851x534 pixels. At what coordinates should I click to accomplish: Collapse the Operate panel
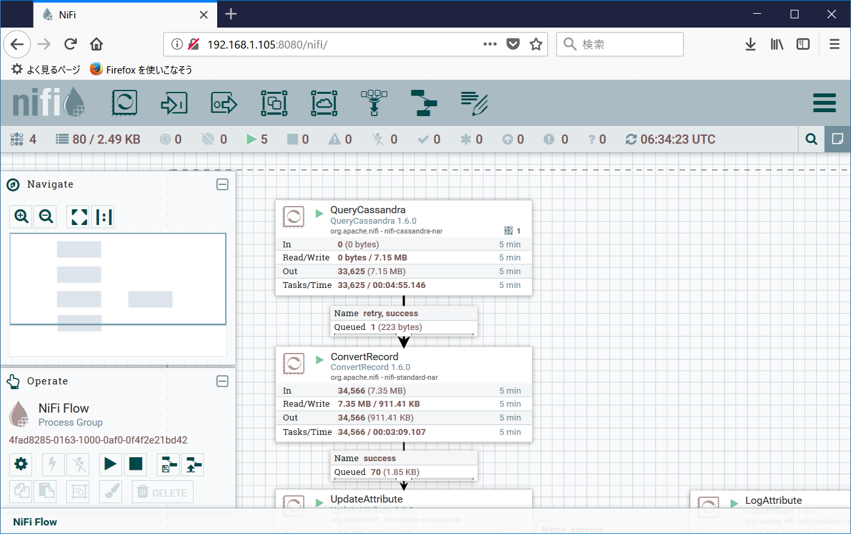tap(222, 381)
